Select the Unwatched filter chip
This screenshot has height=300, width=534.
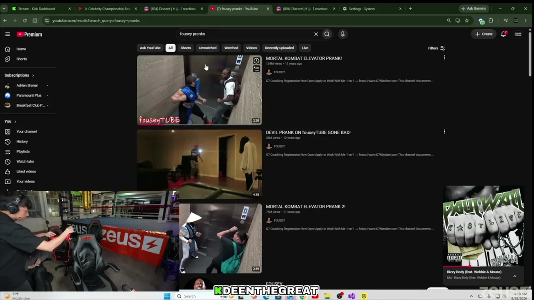coord(207,48)
